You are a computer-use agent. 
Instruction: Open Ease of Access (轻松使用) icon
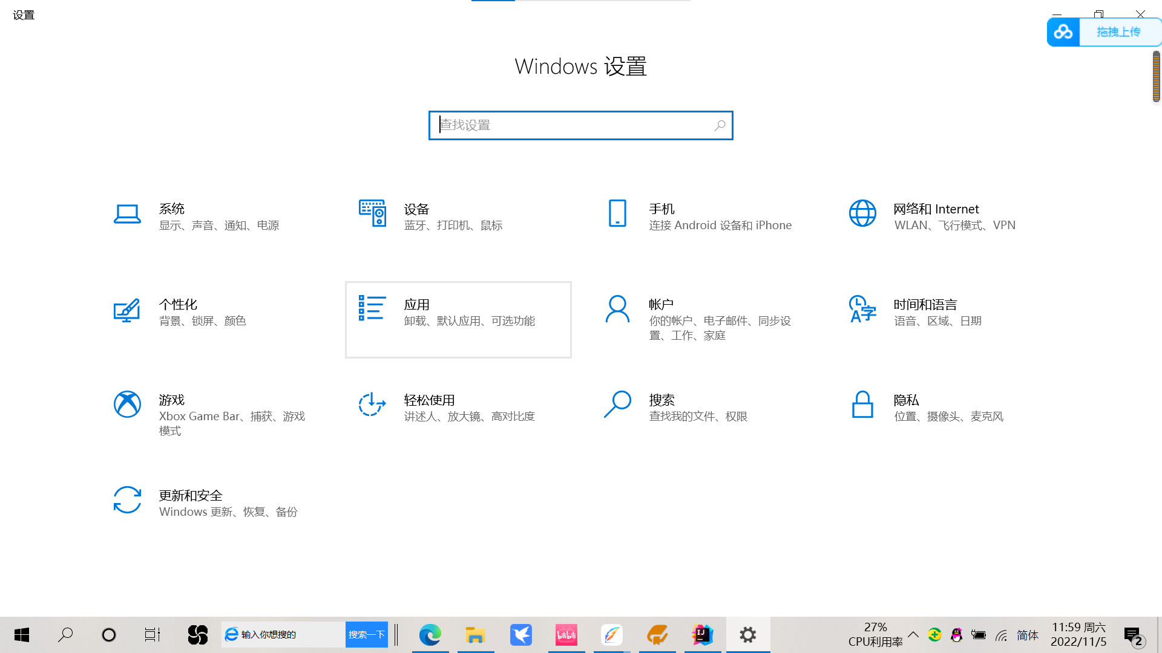(372, 404)
